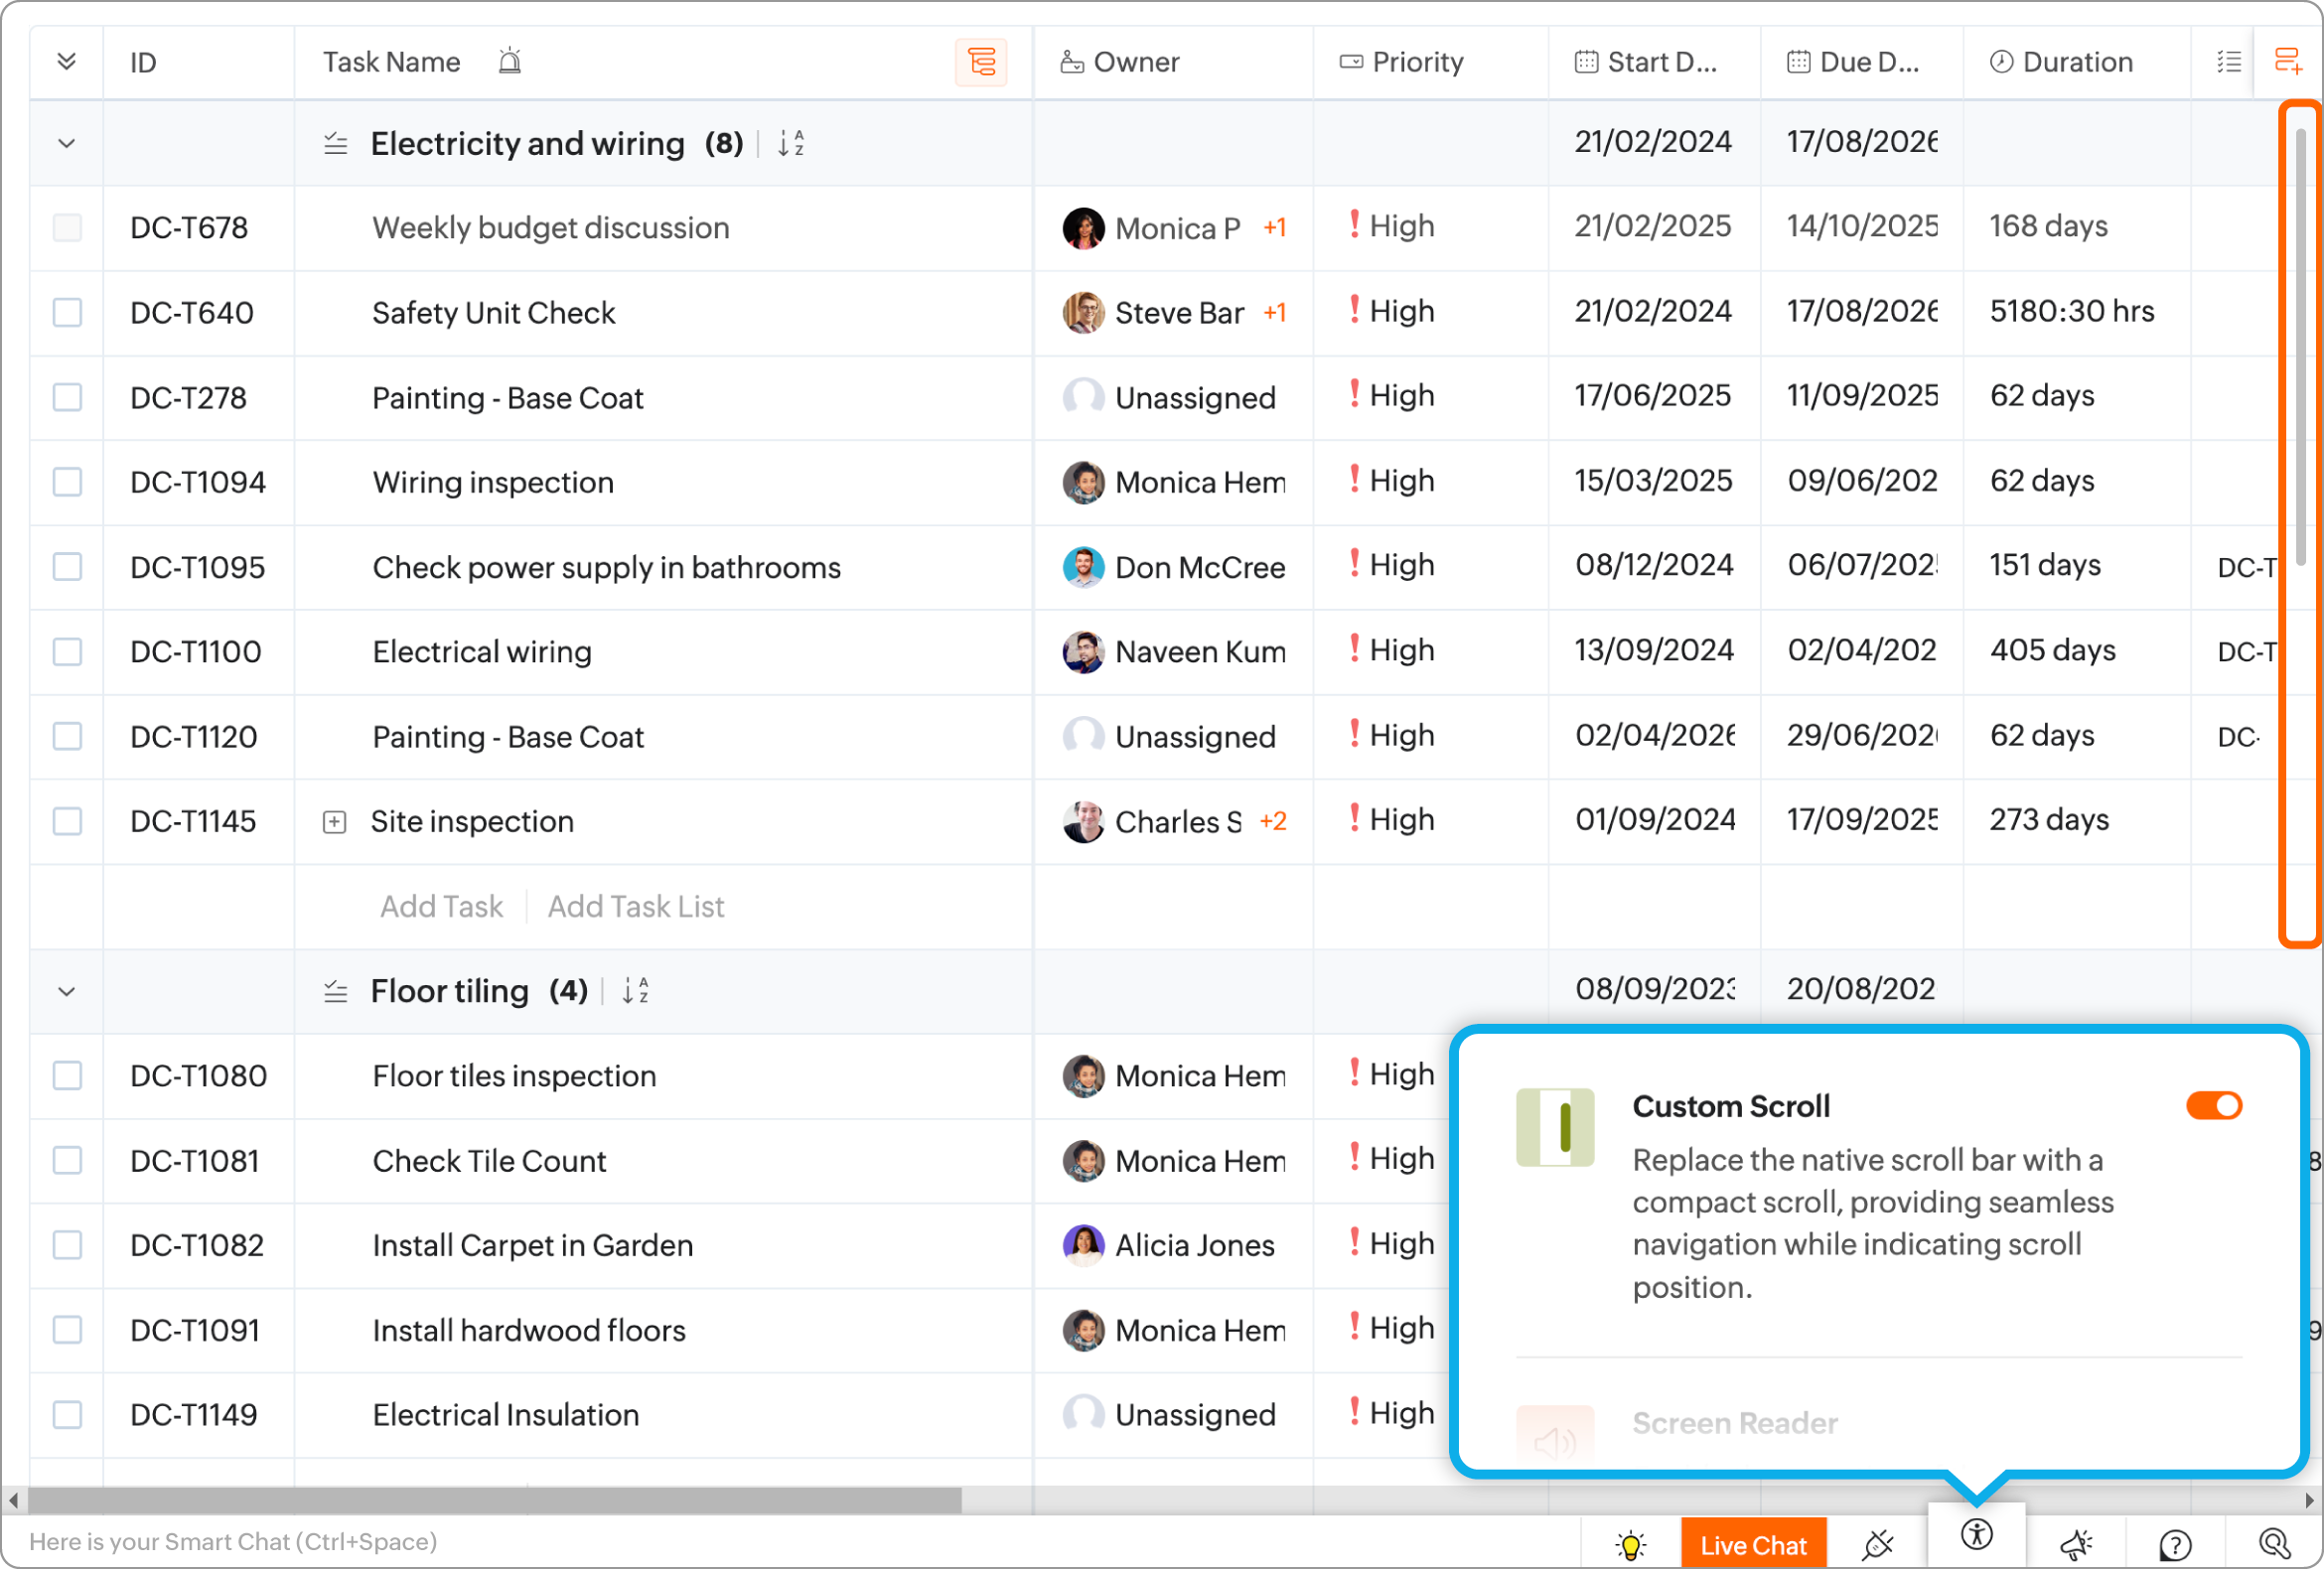Select checkbox for DC-T1082 row

pos(67,1245)
